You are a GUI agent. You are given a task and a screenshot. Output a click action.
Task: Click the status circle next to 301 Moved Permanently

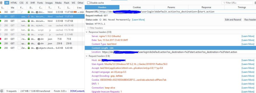tap(100, 20)
